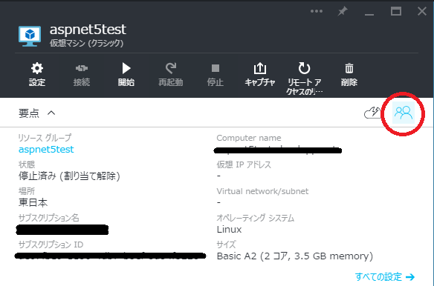The image size is (434, 286).
Task: Click the aspnet5test virtual machine icon
Action: click(30, 36)
